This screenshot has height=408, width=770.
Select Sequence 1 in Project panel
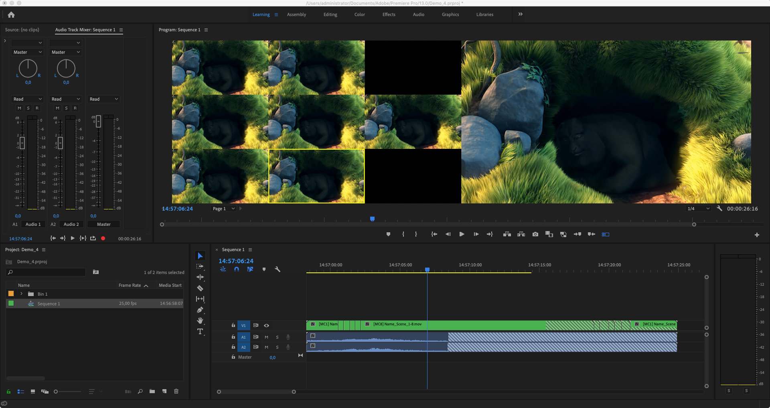click(95, 304)
